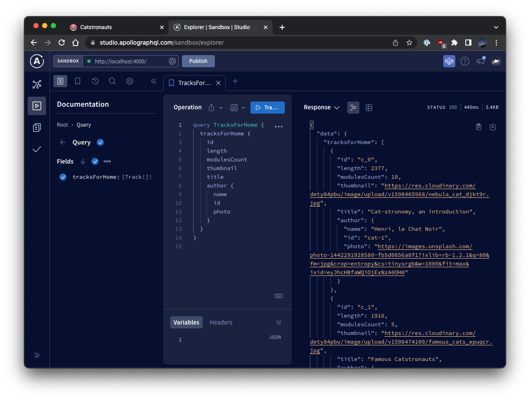Screen dimensions: 530x400
Task: Collapse the Documentation panel with double-chevron
Action: (x=153, y=81)
